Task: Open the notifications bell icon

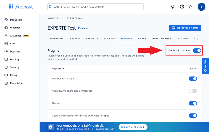Action: [191, 7]
